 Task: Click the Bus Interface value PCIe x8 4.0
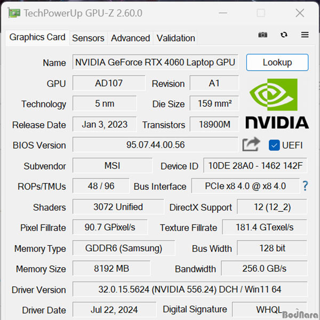(245, 186)
